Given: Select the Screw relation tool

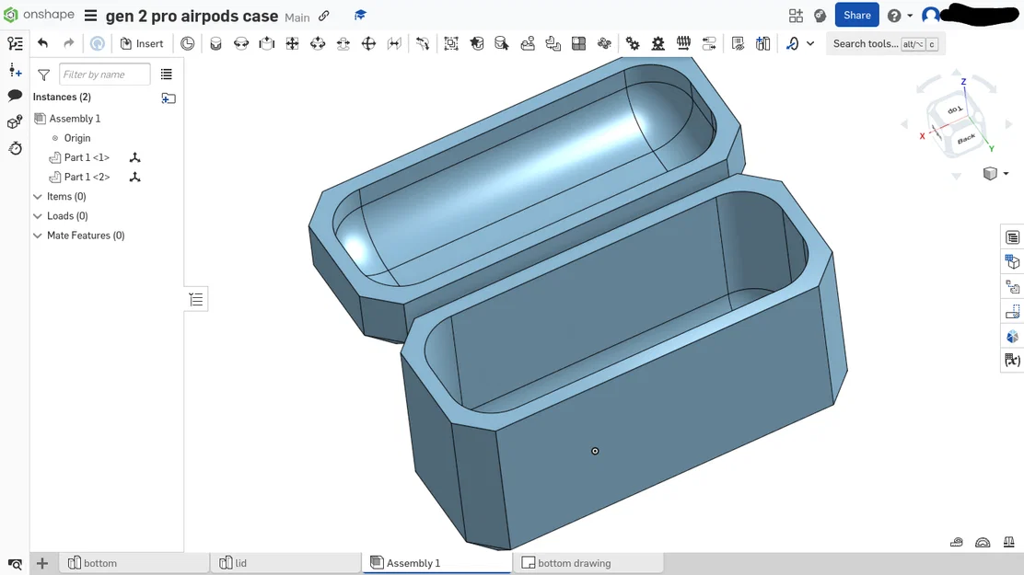Looking at the screenshot, I should tap(683, 44).
